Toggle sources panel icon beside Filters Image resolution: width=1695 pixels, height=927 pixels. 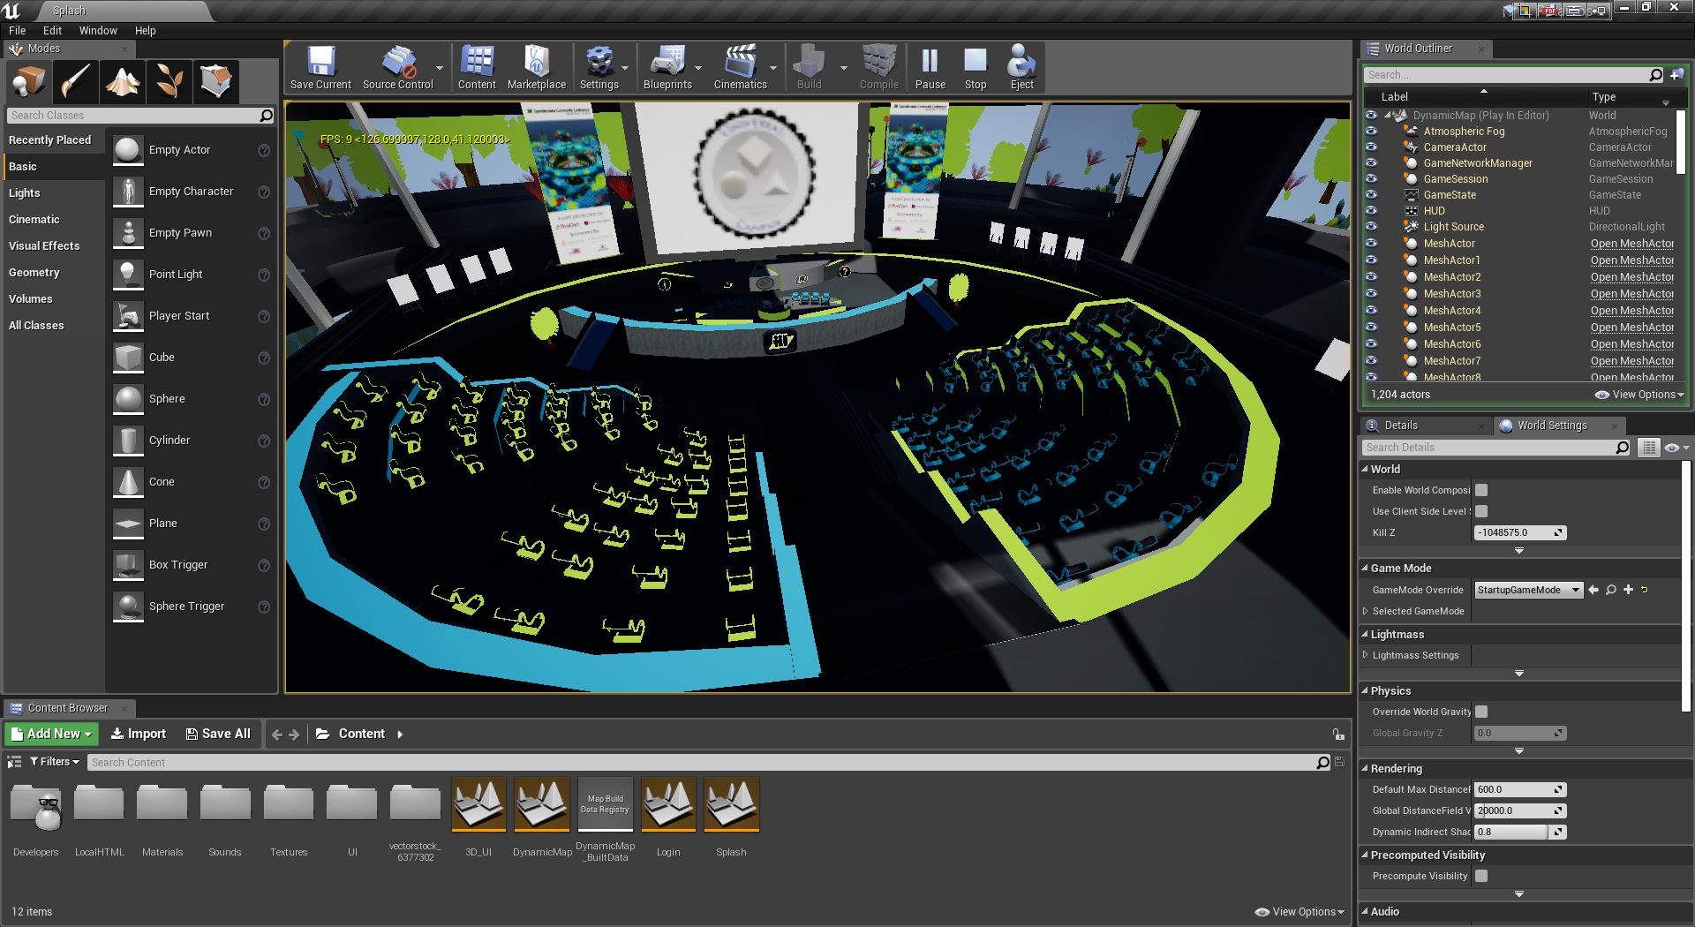coord(14,762)
